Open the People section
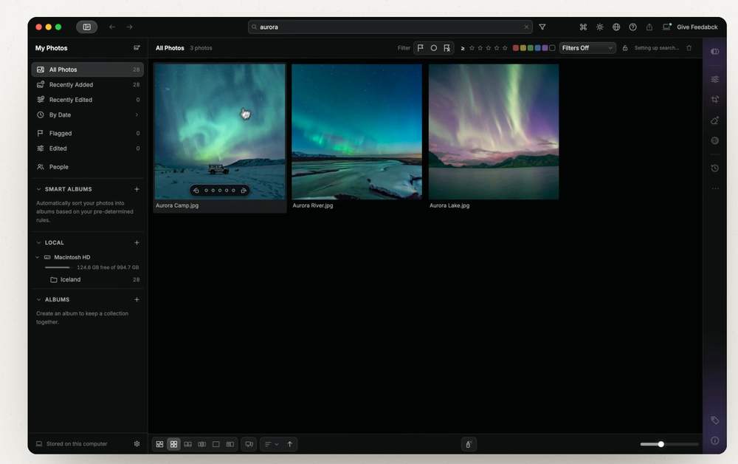This screenshot has height=464, width=738. pos(88,167)
